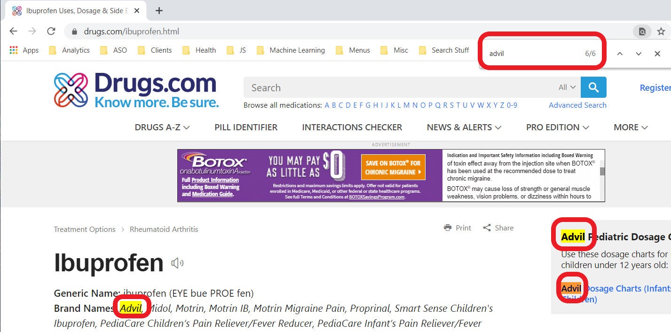The height and width of the screenshot is (332, 671).
Task: Open the Menus bookmarks folder
Action: [x=353, y=50]
